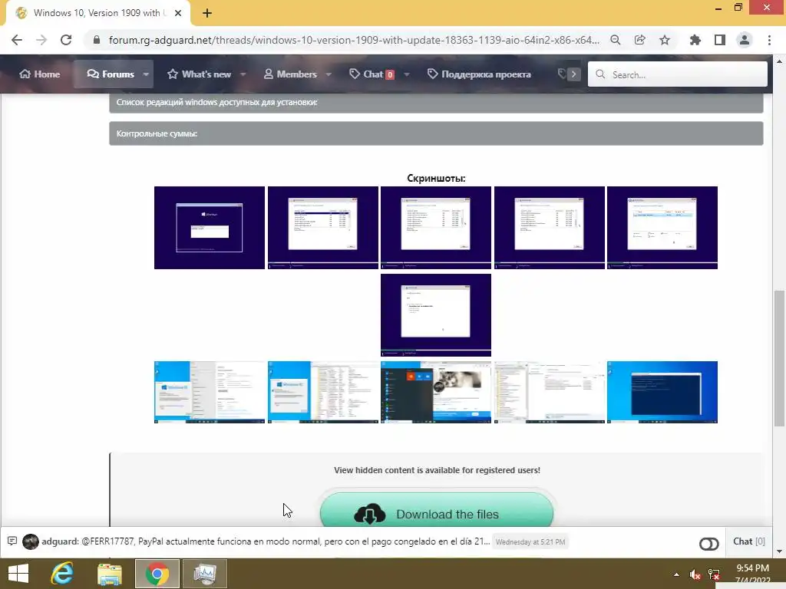
Task: Click the forum address bar URL
Action: tap(354, 40)
